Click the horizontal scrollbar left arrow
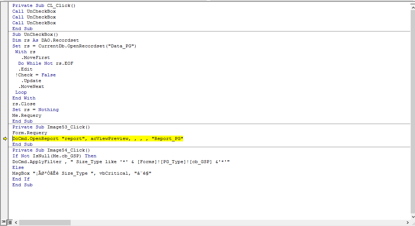Image resolution: width=415 pixels, height=226 pixels. (16, 223)
